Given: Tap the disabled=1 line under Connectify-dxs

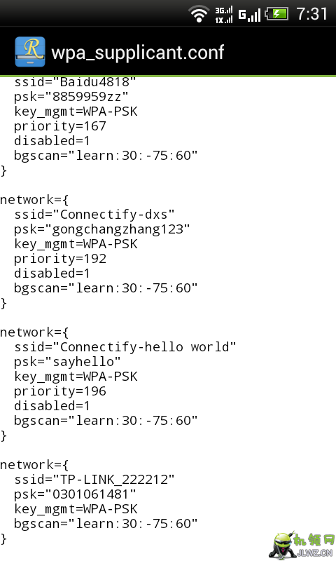Looking at the screenshot, I should point(52,273).
